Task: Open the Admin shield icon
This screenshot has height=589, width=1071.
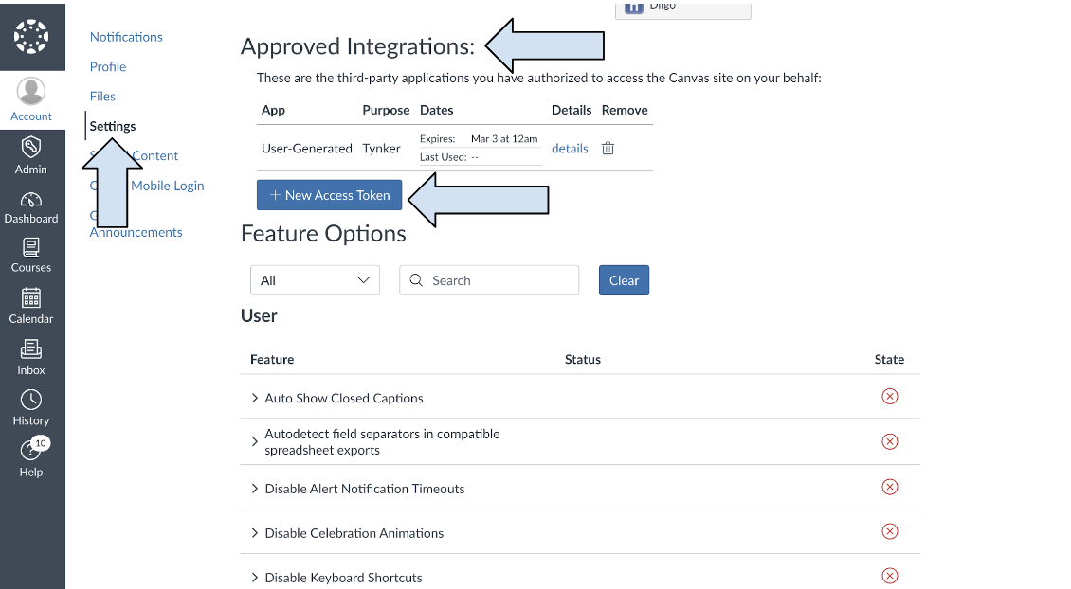Action: [31, 147]
